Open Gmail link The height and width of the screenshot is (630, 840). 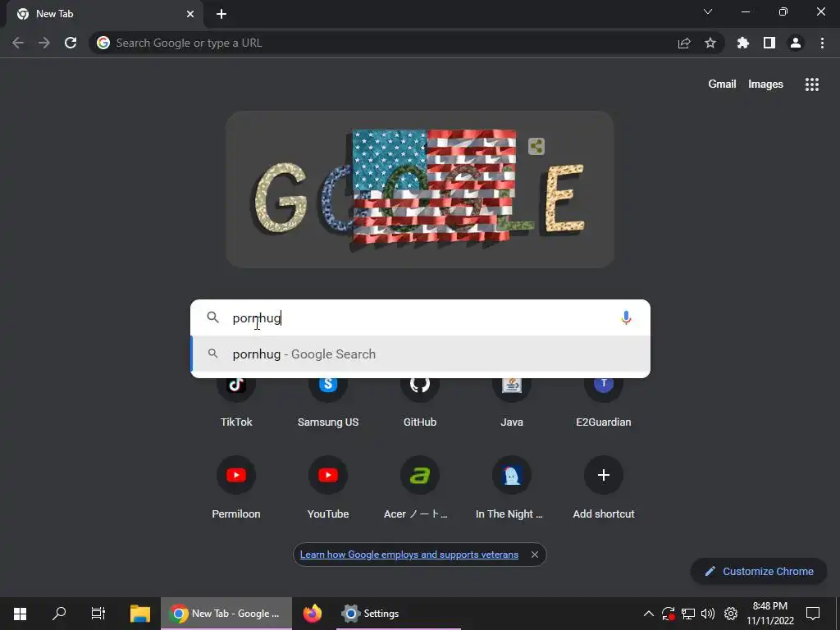(x=722, y=84)
